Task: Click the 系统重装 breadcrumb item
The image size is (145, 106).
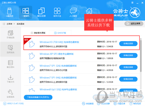Action: (21, 24)
